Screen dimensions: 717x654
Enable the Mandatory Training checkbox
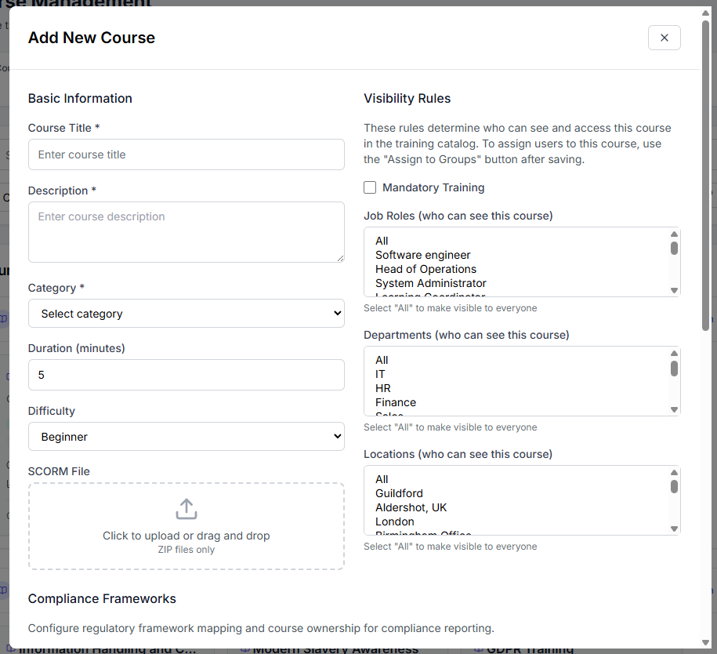tap(369, 187)
